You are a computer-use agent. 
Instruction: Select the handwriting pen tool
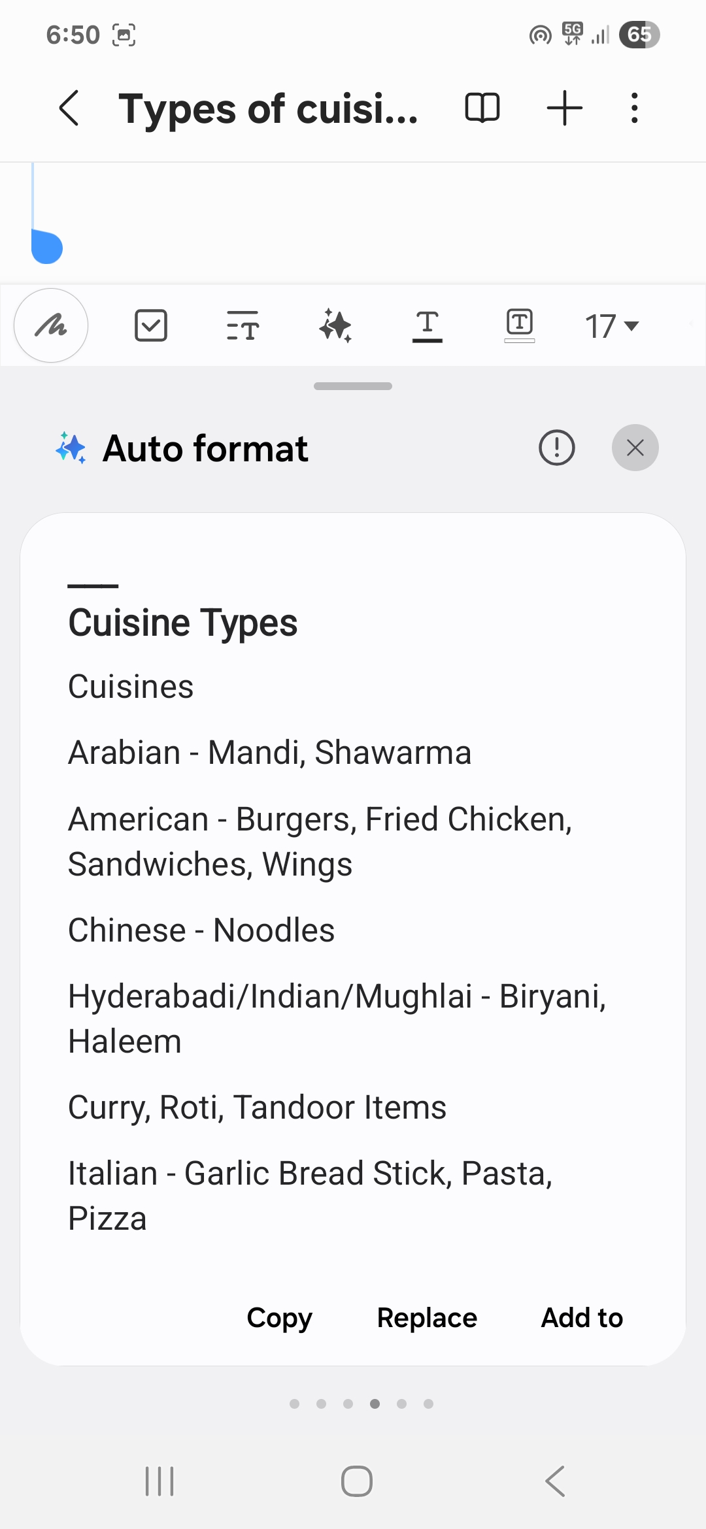[x=51, y=325]
